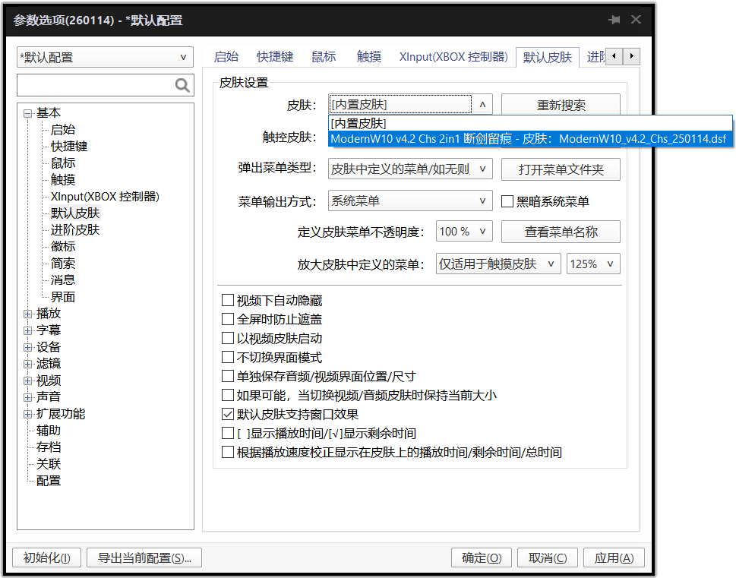
Task: Switch to the 触摸 tab
Action: point(369,57)
